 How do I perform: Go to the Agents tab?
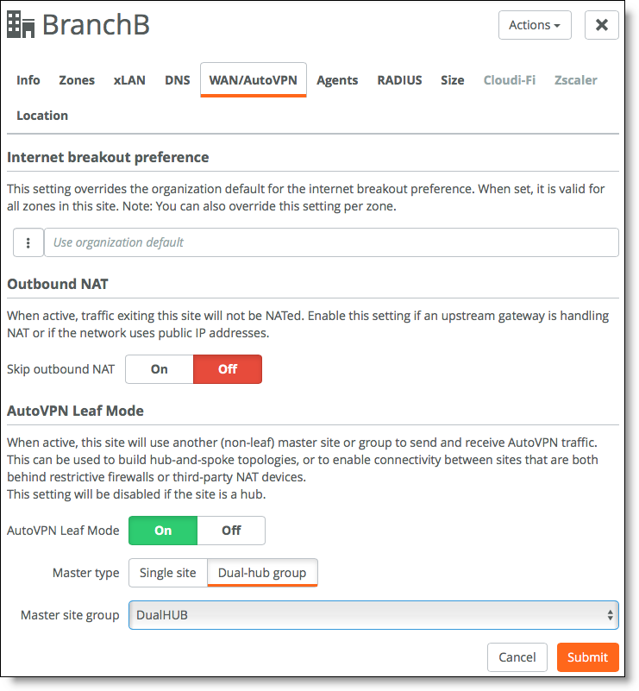coord(337,79)
